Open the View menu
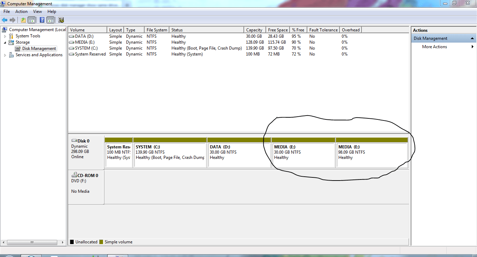477x257 pixels. point(37,11)
